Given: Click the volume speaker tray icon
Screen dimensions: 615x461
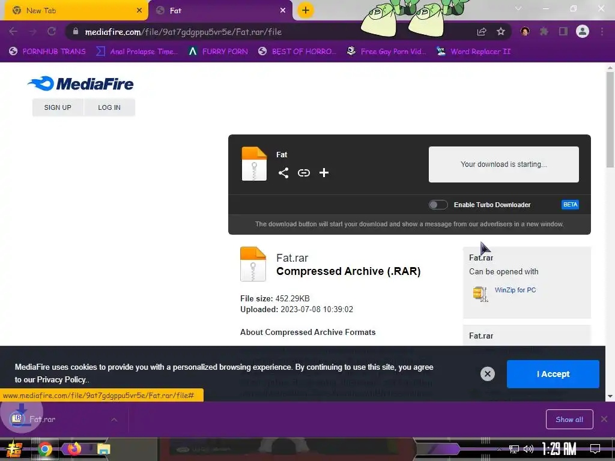Looking at the screenshot, I should (529, 449).
